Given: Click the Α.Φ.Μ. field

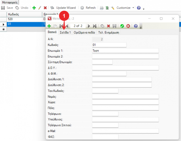Looking at the screenshot, I should 109,74.
